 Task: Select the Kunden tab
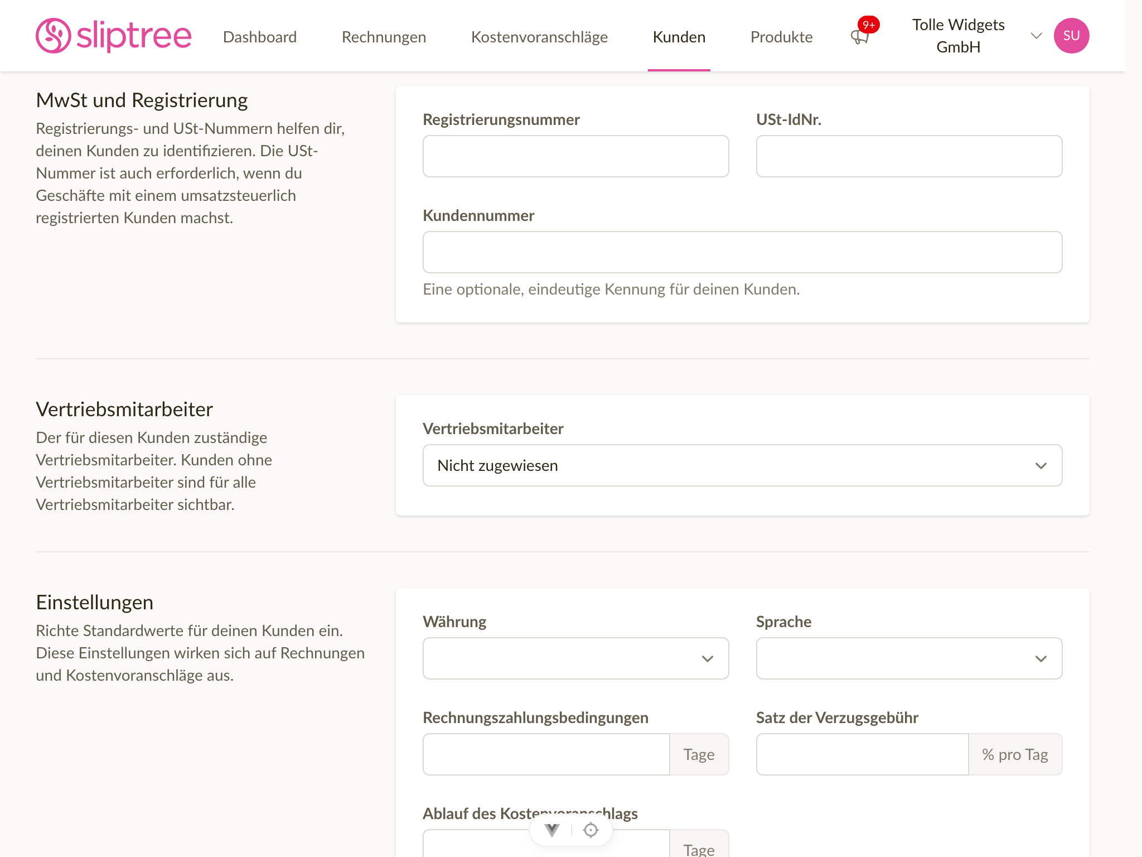pos(679,37)
